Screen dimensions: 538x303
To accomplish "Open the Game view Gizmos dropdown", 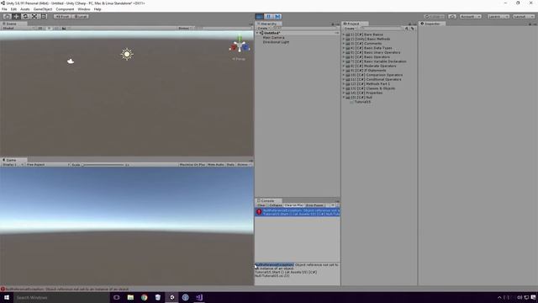I will (x=244, y=165).
